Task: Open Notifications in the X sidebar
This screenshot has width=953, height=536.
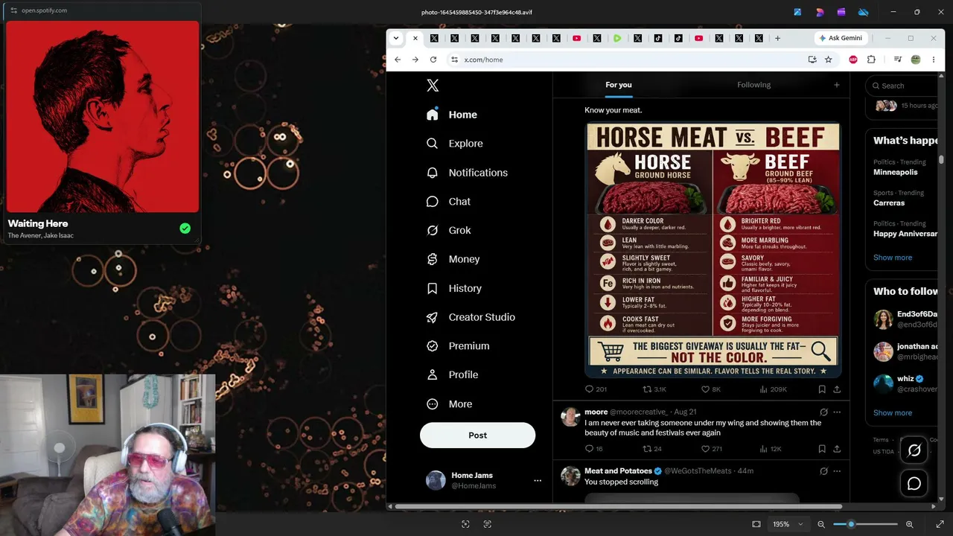Action: 467,173
